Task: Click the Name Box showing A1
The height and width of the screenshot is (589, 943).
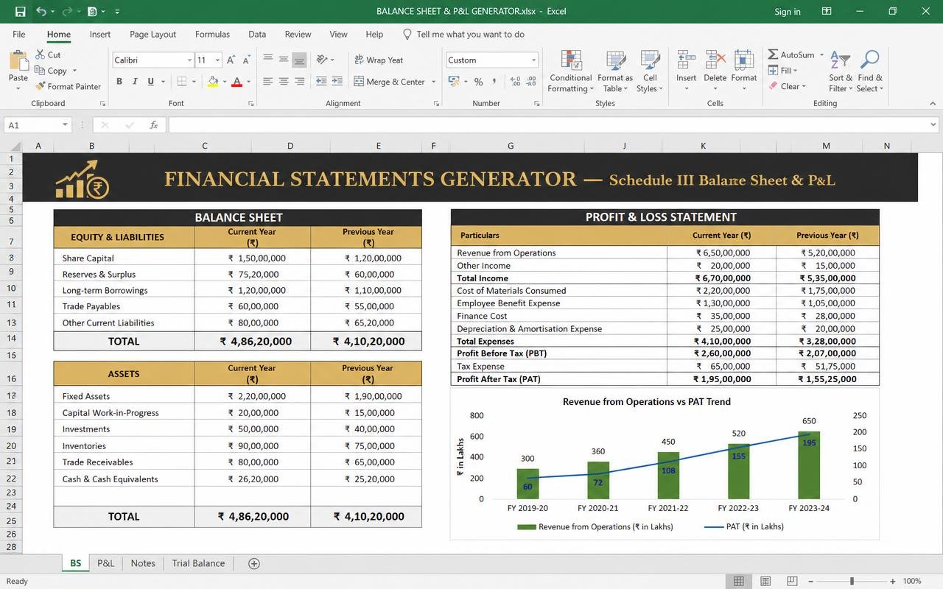Action: pos(38,125)
